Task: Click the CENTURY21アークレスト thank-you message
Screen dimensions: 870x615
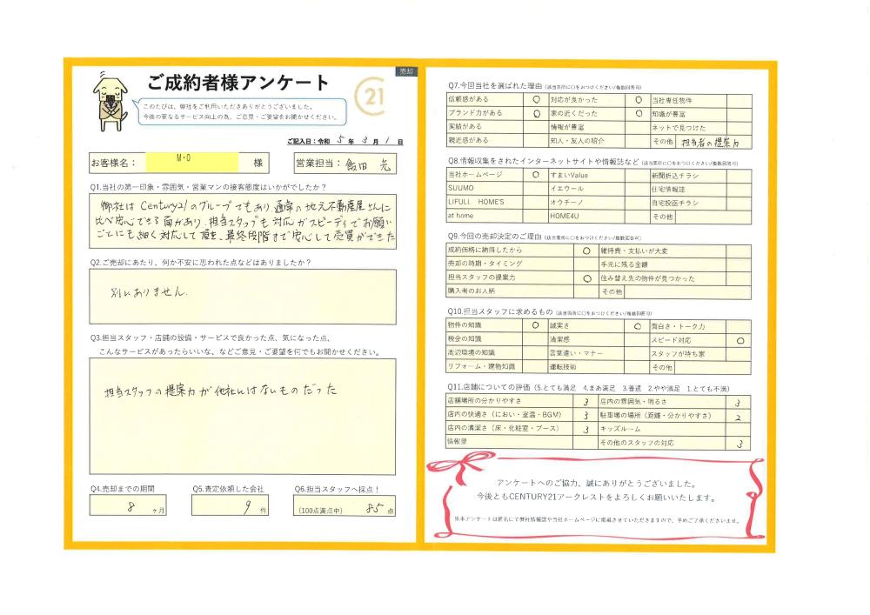Action: [596, 498]
